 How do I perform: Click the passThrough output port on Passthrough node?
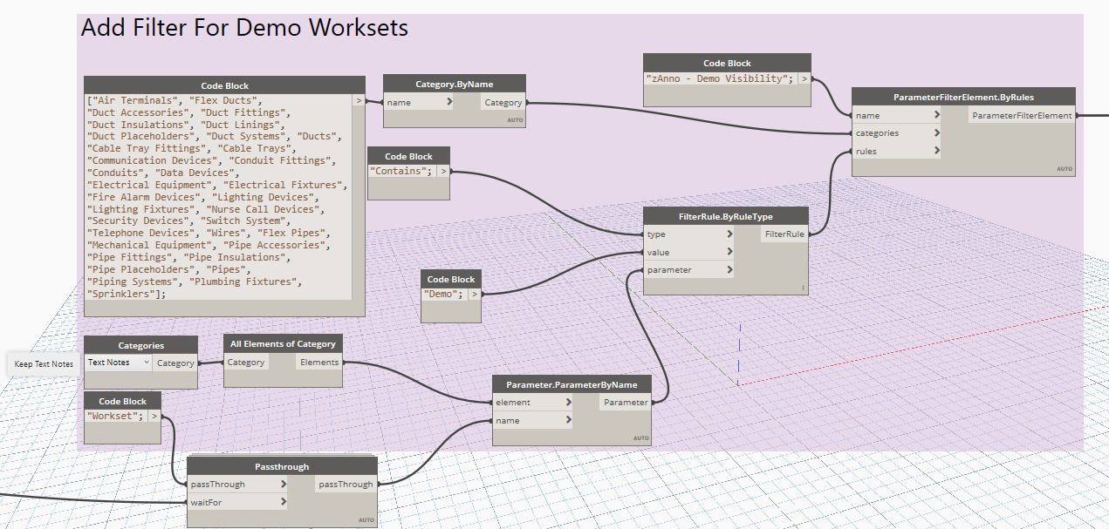[346, 485]
